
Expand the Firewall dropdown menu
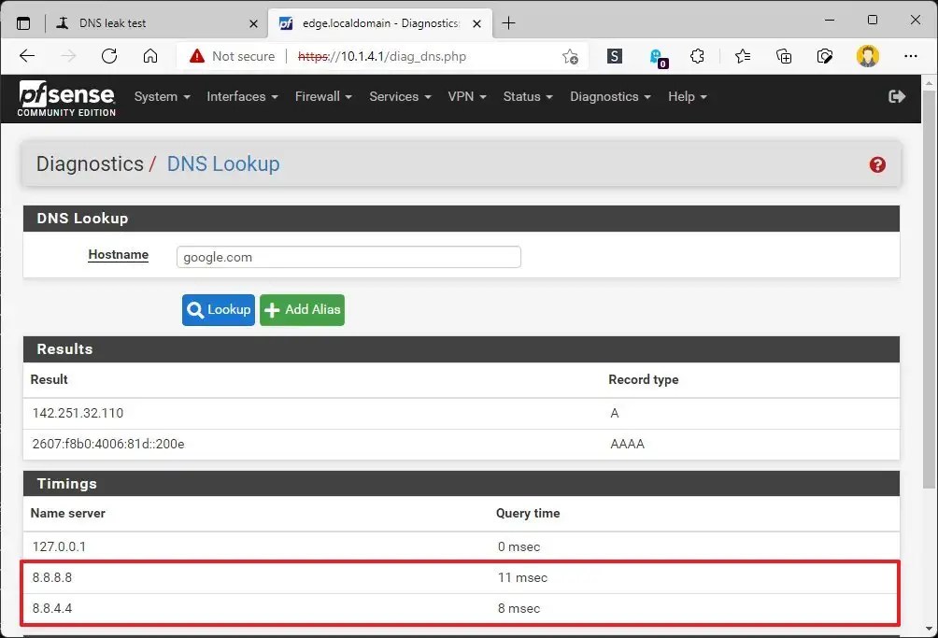322,96
